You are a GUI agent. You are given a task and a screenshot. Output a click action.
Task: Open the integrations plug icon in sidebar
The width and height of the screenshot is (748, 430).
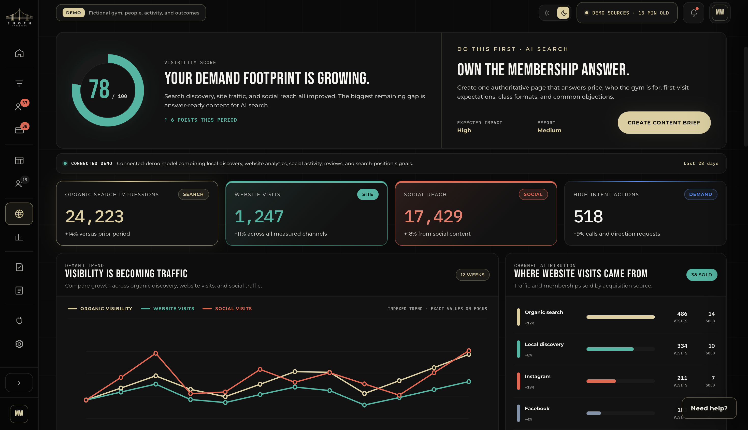pos(19,320)
